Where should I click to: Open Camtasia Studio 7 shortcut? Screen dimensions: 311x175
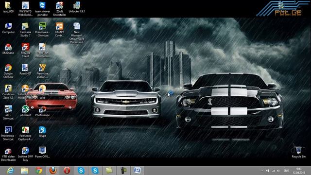click(x=25, y=30)
